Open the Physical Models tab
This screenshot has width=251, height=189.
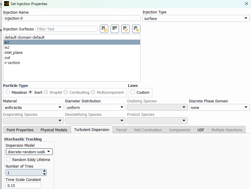pyautogui.click(x=54, y=130)
